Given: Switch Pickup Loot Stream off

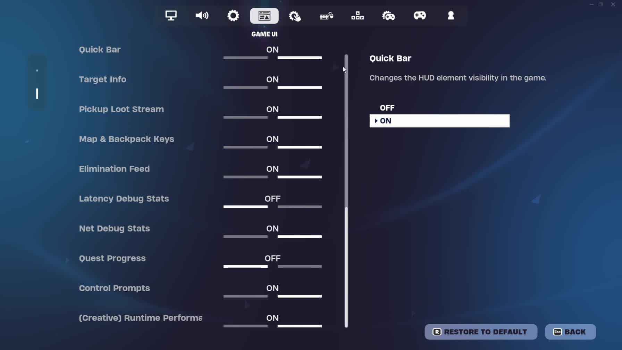Looking at the screenshot, I should click(245, 117).
